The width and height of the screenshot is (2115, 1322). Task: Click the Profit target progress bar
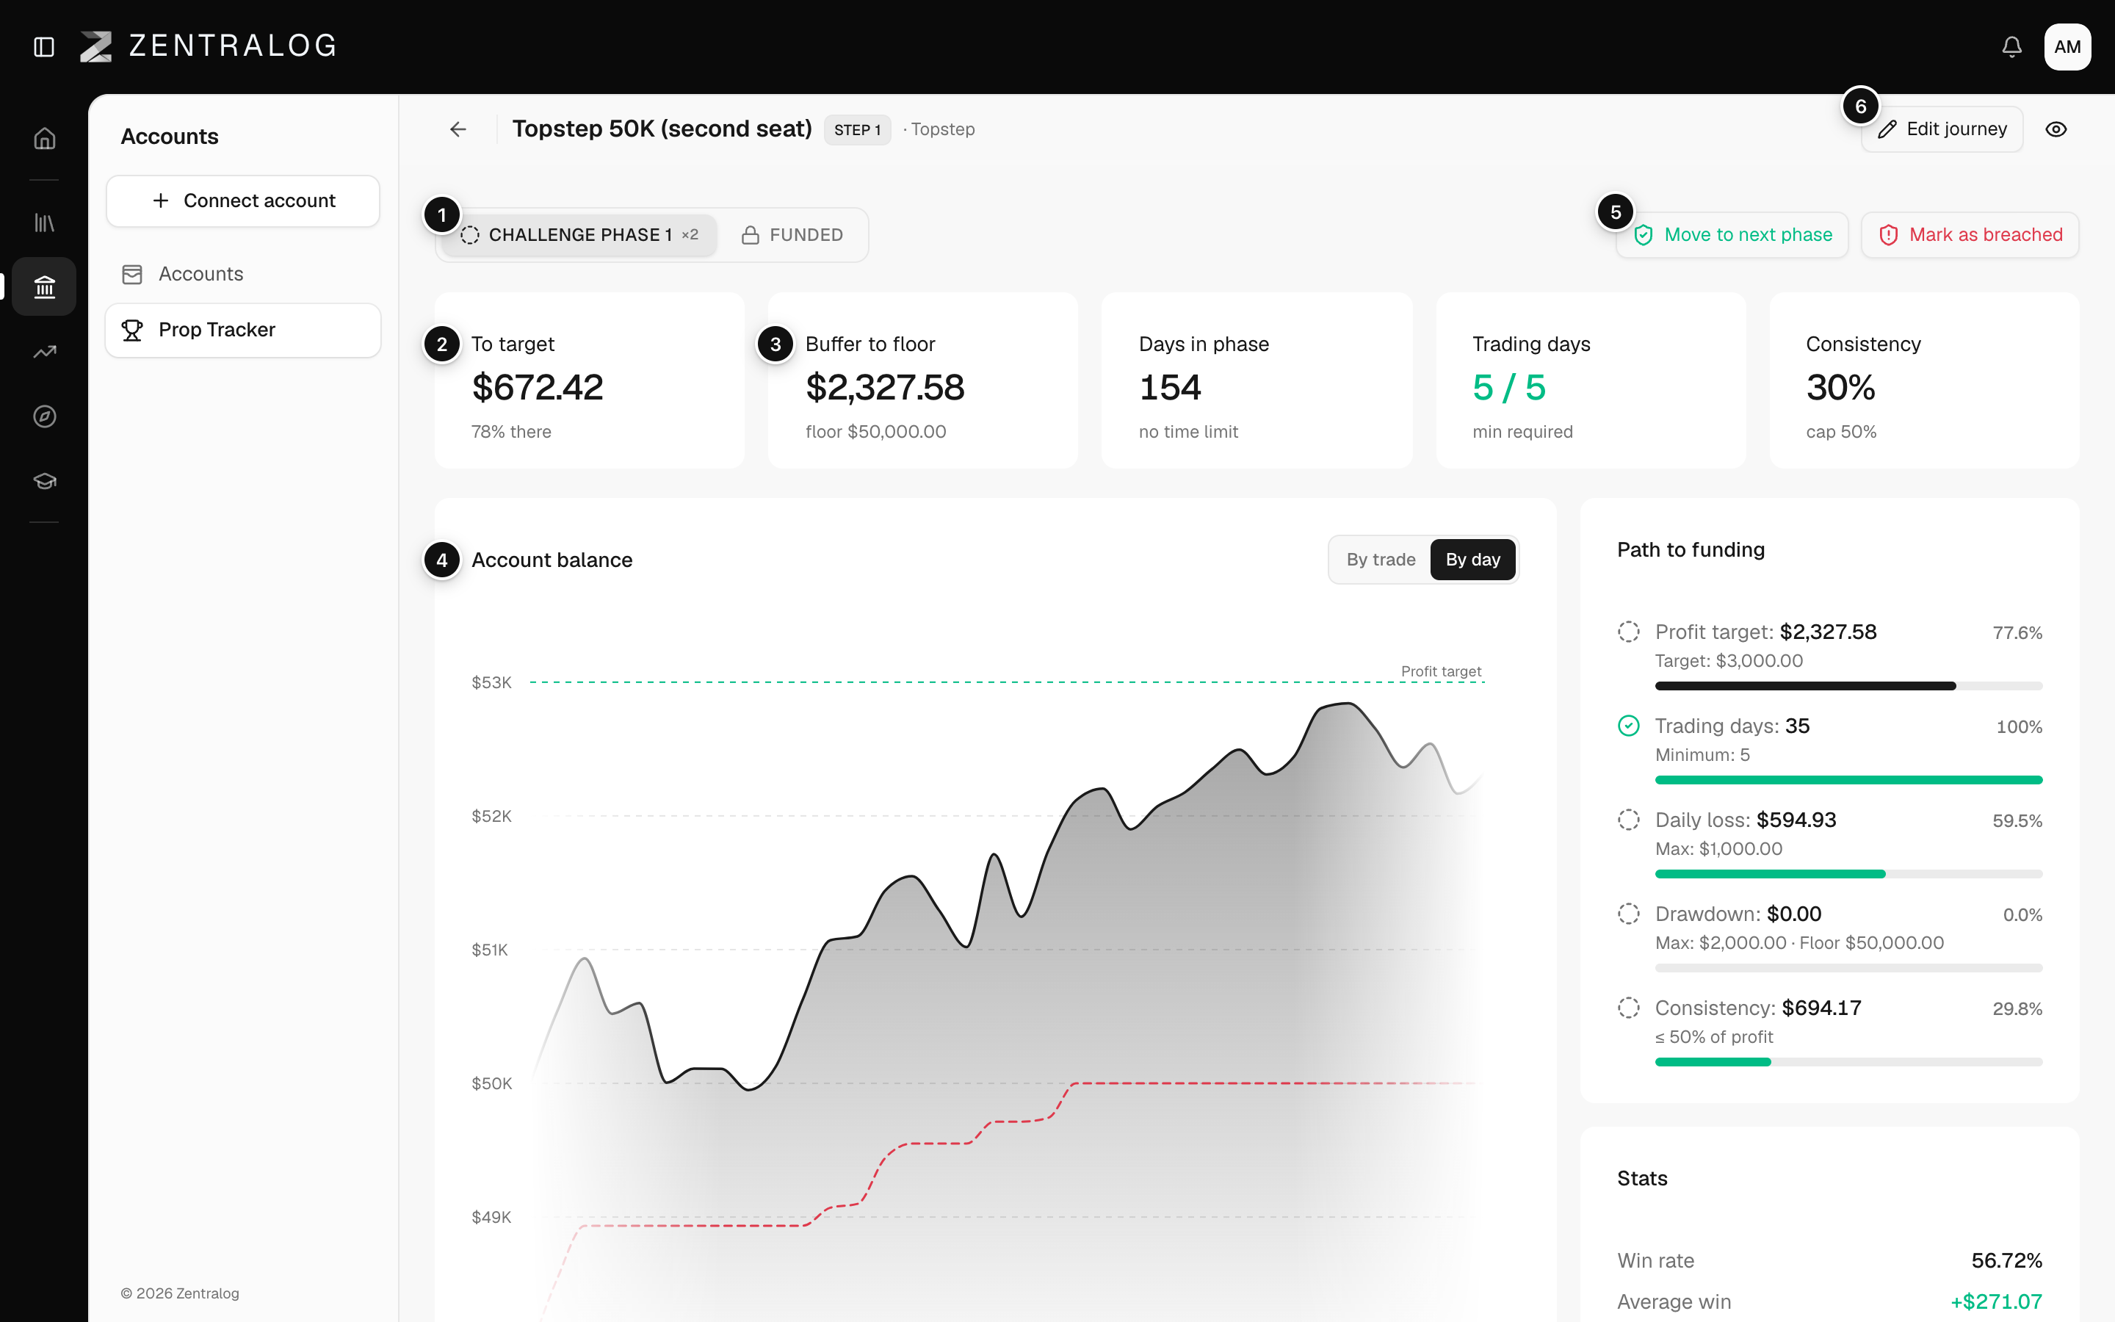1848,687
